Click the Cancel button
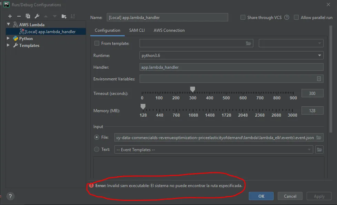 point(290,196)
